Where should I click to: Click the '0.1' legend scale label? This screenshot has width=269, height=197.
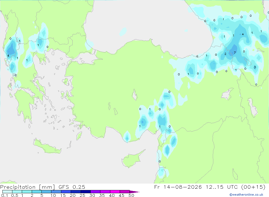click(5, 195)
